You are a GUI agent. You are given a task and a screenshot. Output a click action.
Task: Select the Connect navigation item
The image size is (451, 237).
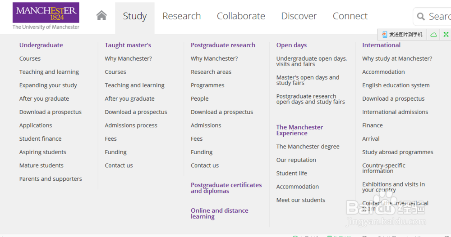[x=350, y=16]
